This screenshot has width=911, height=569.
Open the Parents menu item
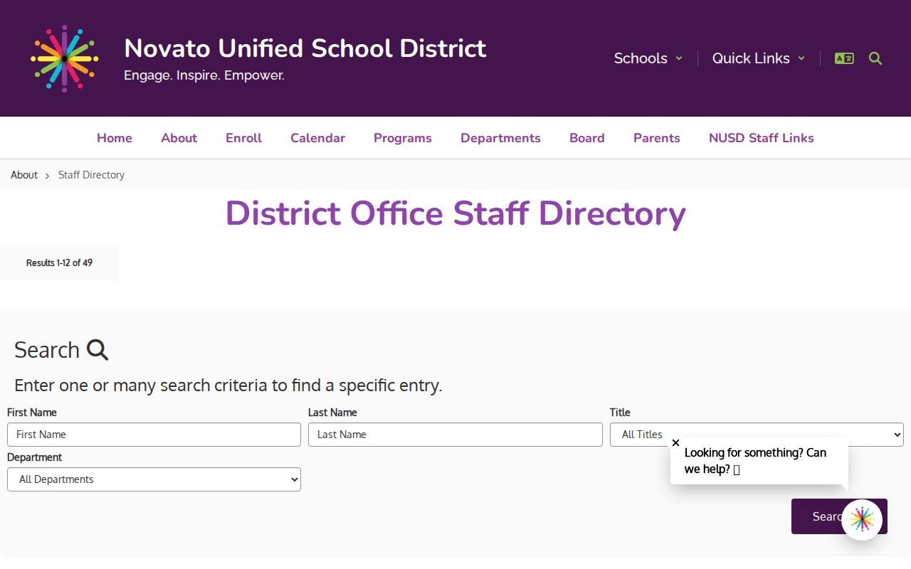point(657,138)
